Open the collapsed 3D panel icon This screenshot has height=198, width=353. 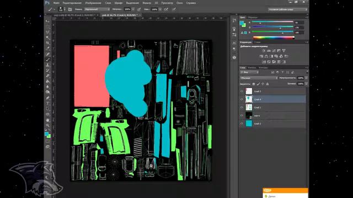click(x=234, y=57)
